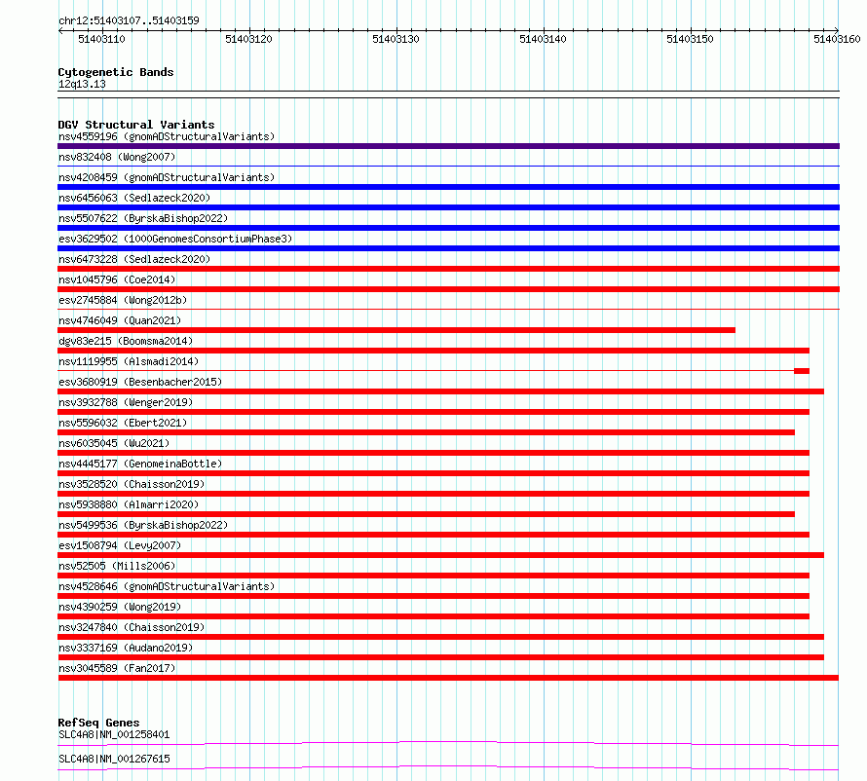Open variant esv1508794 (Levy2007)

(120, 545)
